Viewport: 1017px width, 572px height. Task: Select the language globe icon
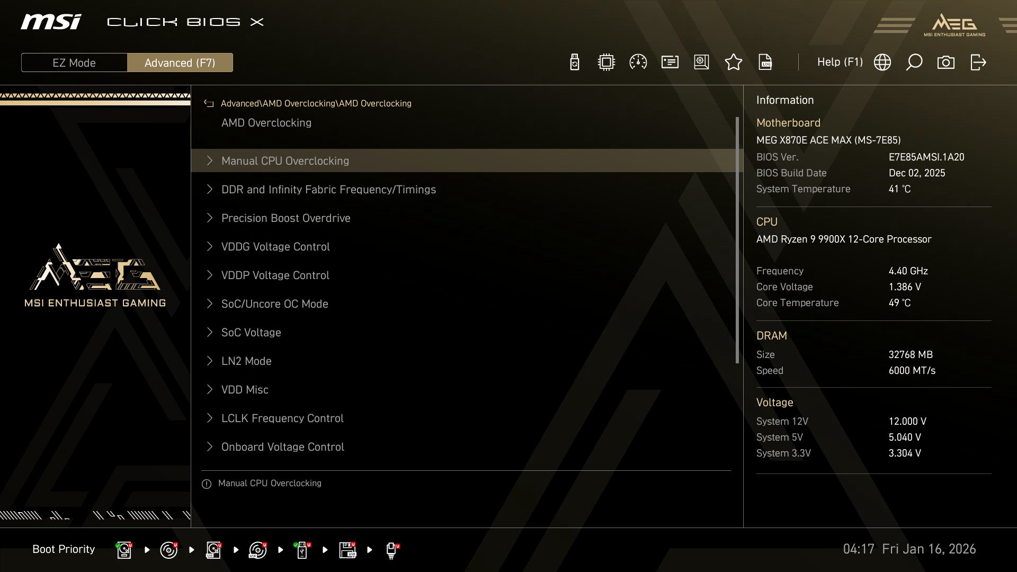point(882,62)
